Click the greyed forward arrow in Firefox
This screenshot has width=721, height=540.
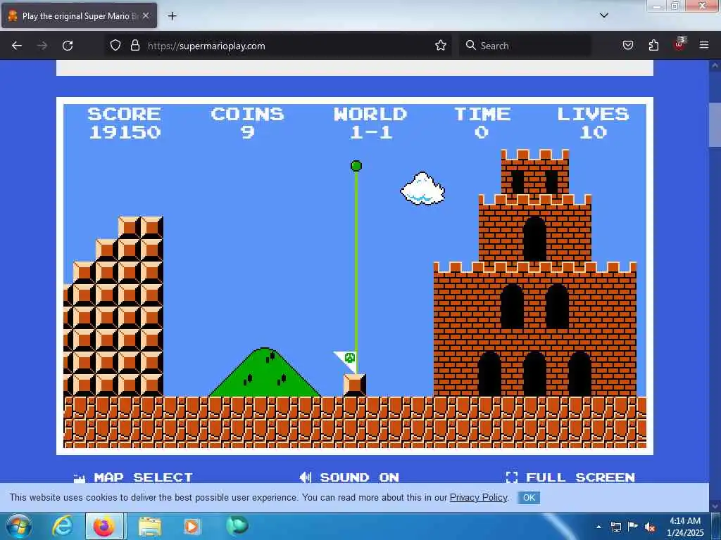pos(42,46)
